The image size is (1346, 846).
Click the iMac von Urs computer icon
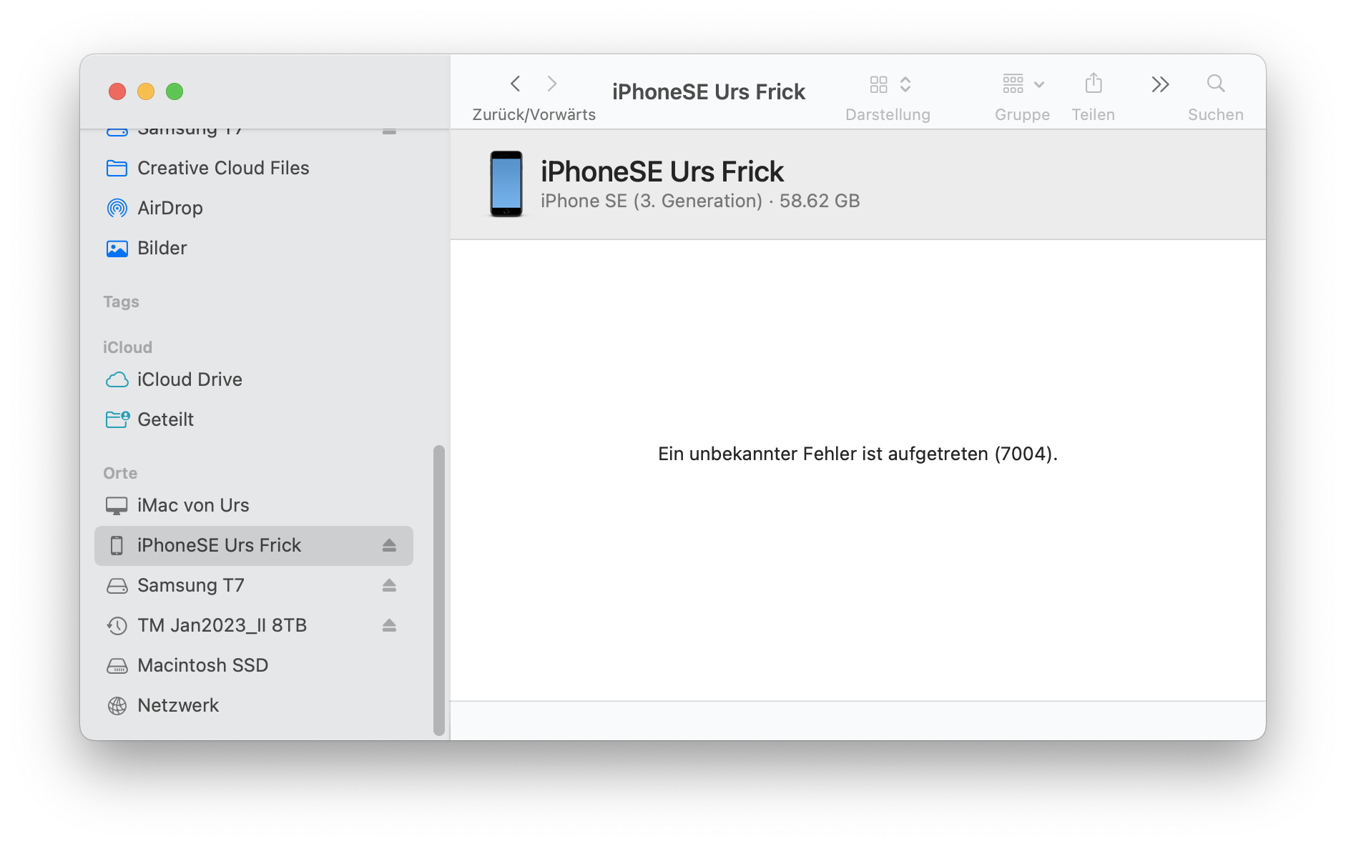[x=117, y=506]
